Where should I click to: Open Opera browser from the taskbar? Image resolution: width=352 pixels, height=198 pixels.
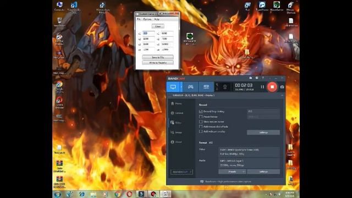click(129, 194)
